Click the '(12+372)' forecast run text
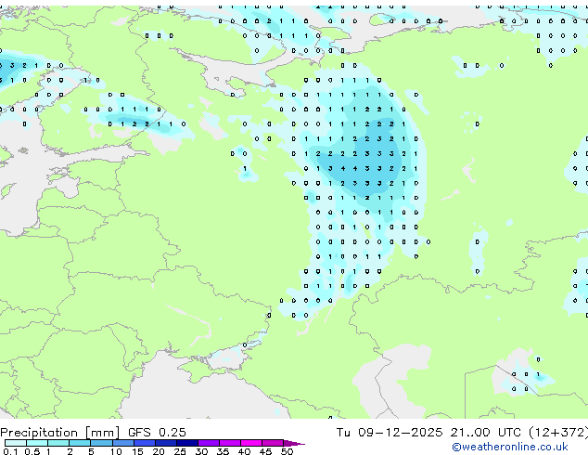 pos(558,433)
